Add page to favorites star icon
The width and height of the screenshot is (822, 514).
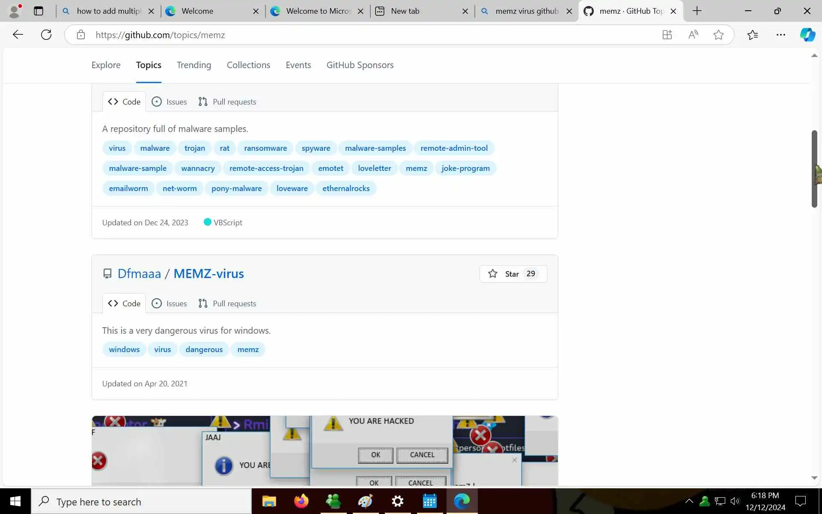click(718, 35)
